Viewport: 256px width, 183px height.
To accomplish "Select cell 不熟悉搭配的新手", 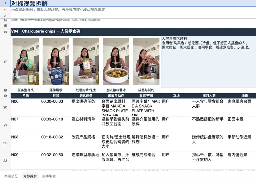I will tap(209, 125).
